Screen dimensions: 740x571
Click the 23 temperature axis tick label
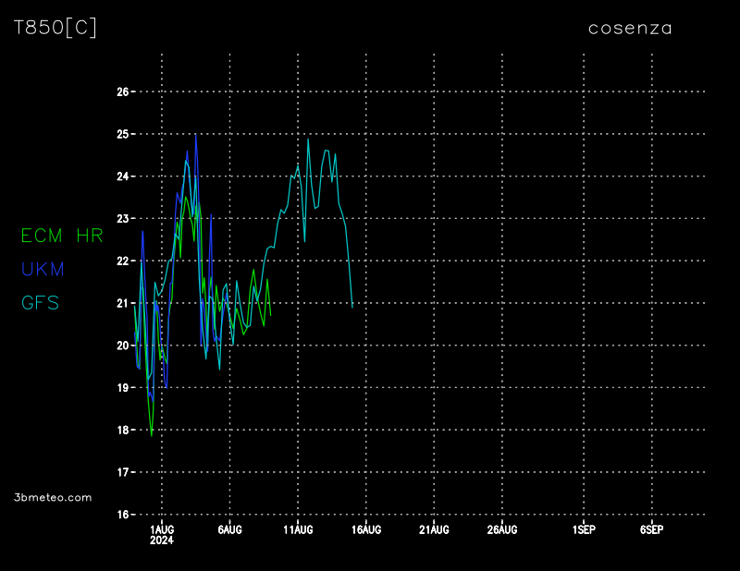(x=121, y=219)
